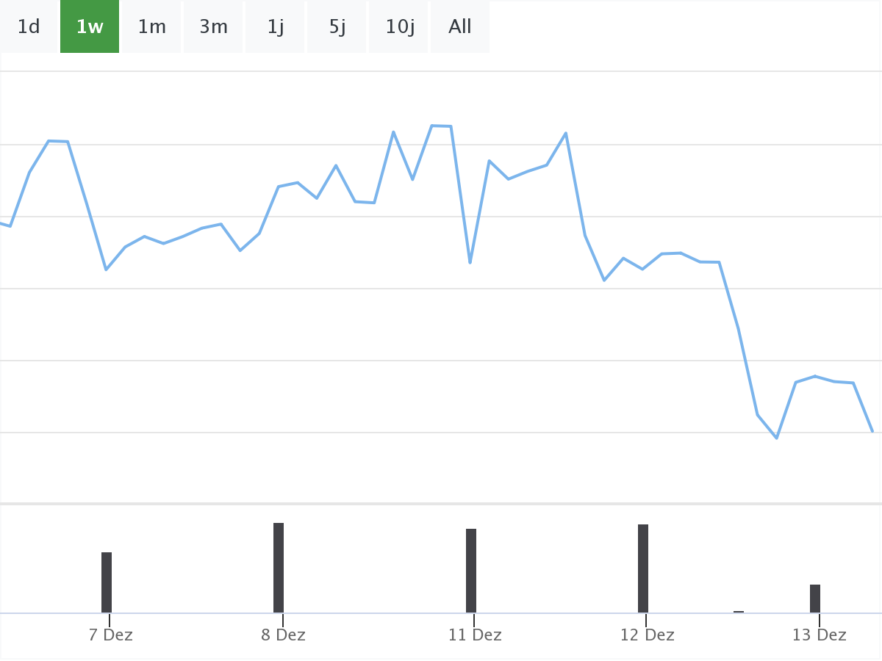This screenshot has width=882, height=661.
Task: Click the 11 Dez date label
Action: (475, 635)
